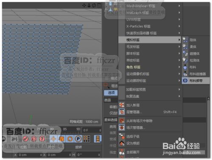Click the viewport toggle view layout icon
Viewport: 212px width, 160px height.
point(99,6)
